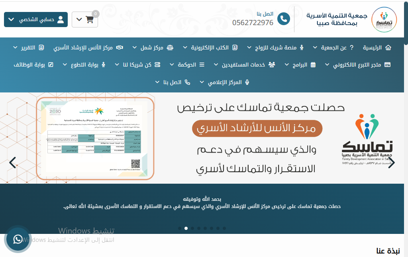The image size is (408, 257).
Task: Select the first carousel dot
Action: coord(180,228)
